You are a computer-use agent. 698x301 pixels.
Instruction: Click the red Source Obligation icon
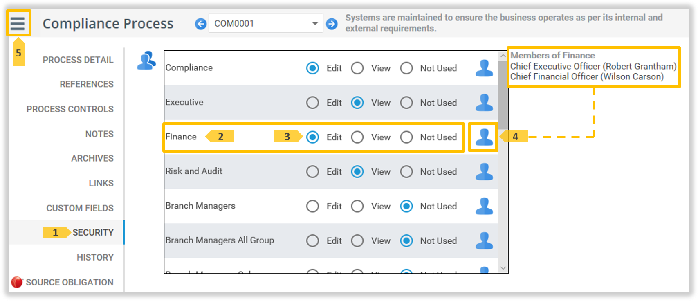click(17, 282)
